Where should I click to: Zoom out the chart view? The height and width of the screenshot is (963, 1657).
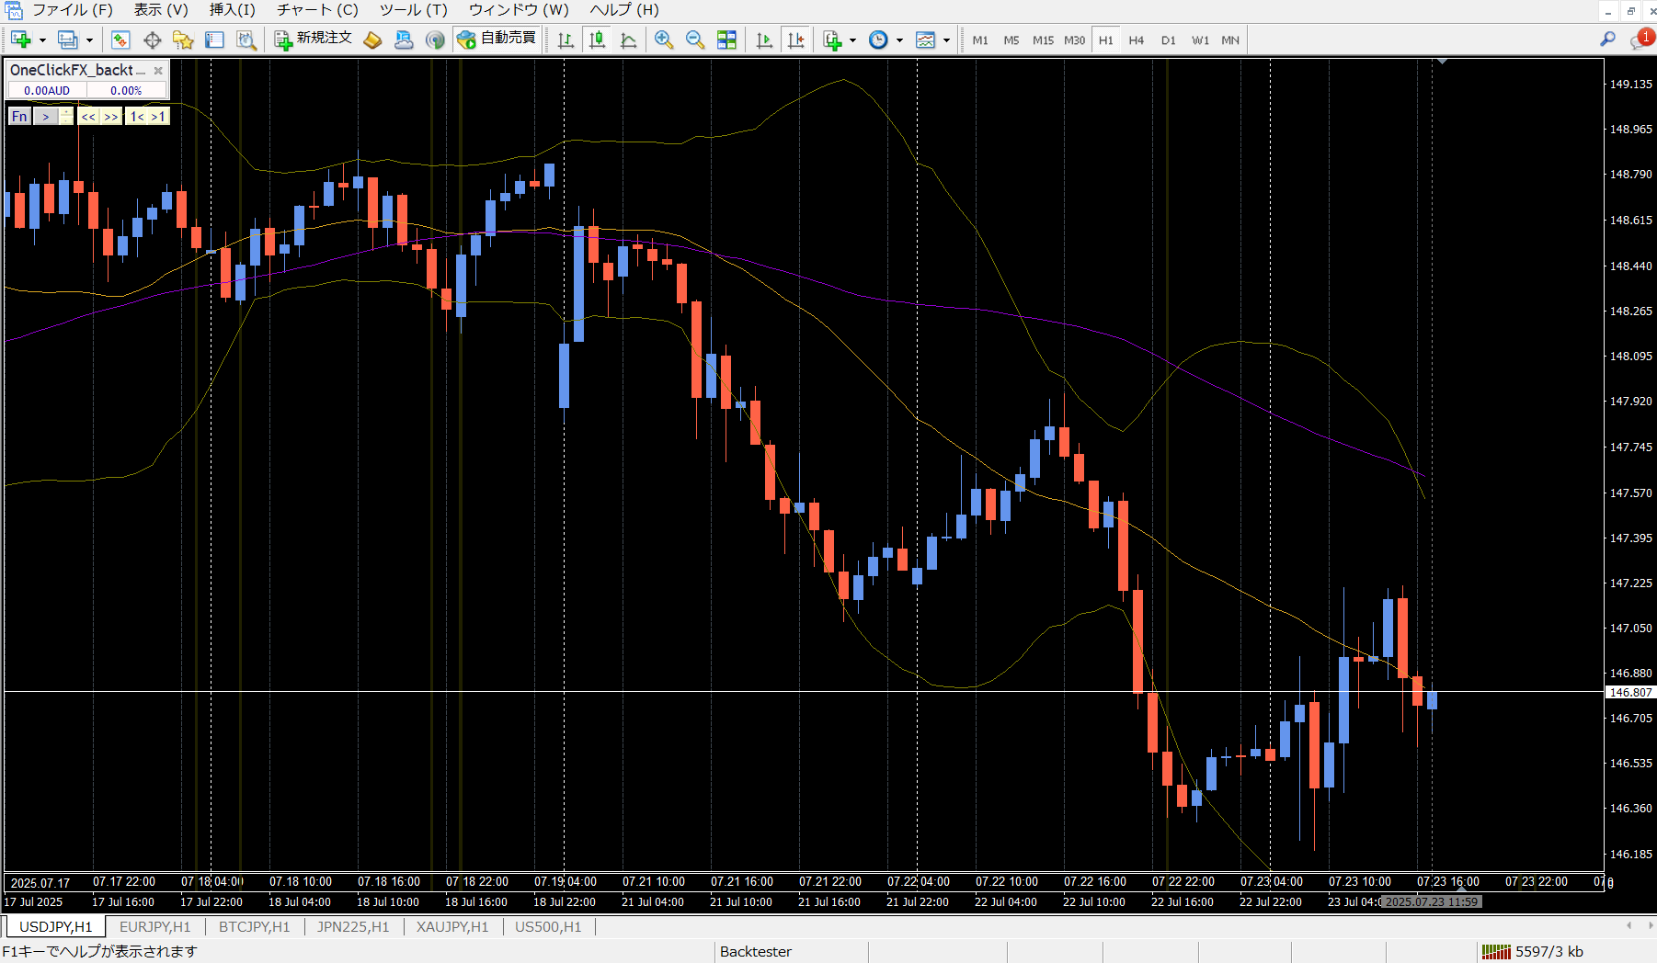click(x=695, y=40)
